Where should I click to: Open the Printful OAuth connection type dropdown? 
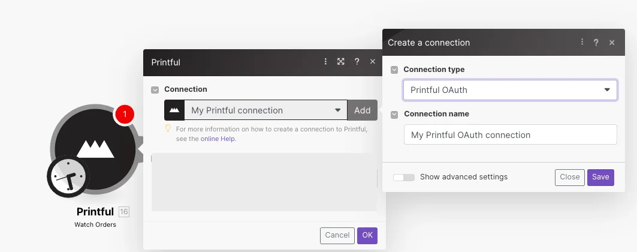(x=510, y=90)
